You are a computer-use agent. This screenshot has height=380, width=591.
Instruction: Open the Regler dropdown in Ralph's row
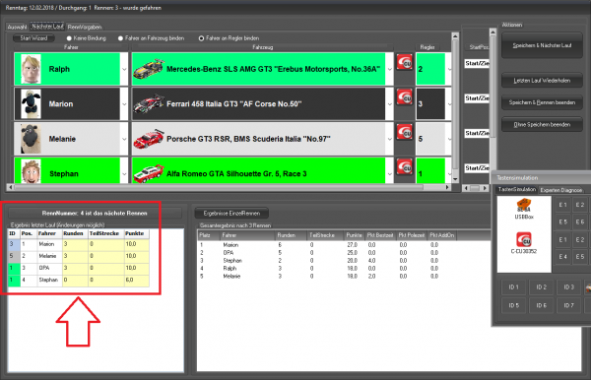point(449,69)
